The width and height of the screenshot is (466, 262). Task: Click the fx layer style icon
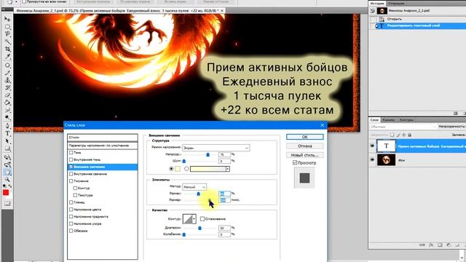431,245
